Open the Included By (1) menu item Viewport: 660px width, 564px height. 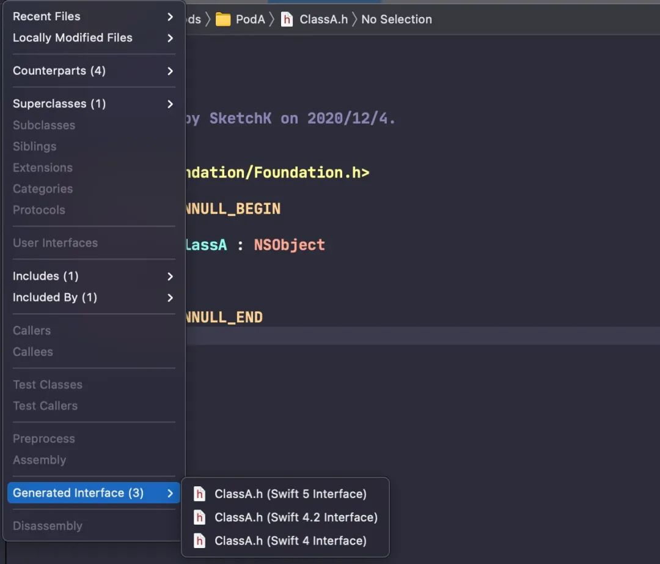(x=55, y=298)
